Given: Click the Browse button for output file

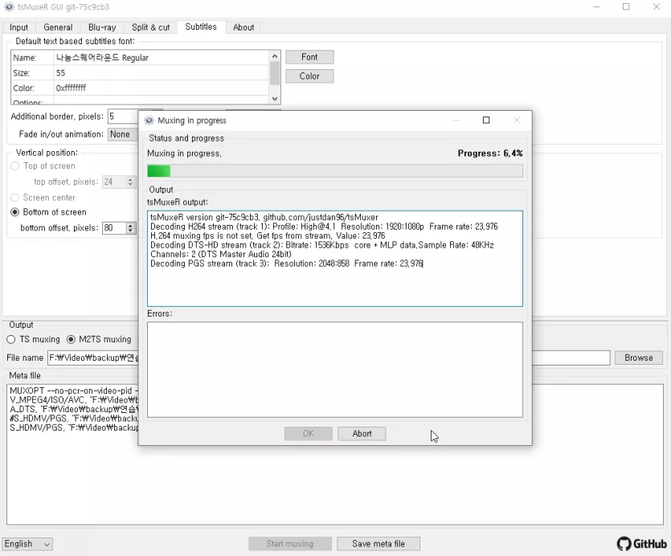Looking at the screenshot, I should tap(639, 358).
